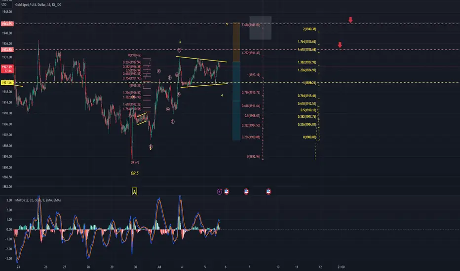Select the 0.5(1908.07) Fibonacci level

click(252, 116)
